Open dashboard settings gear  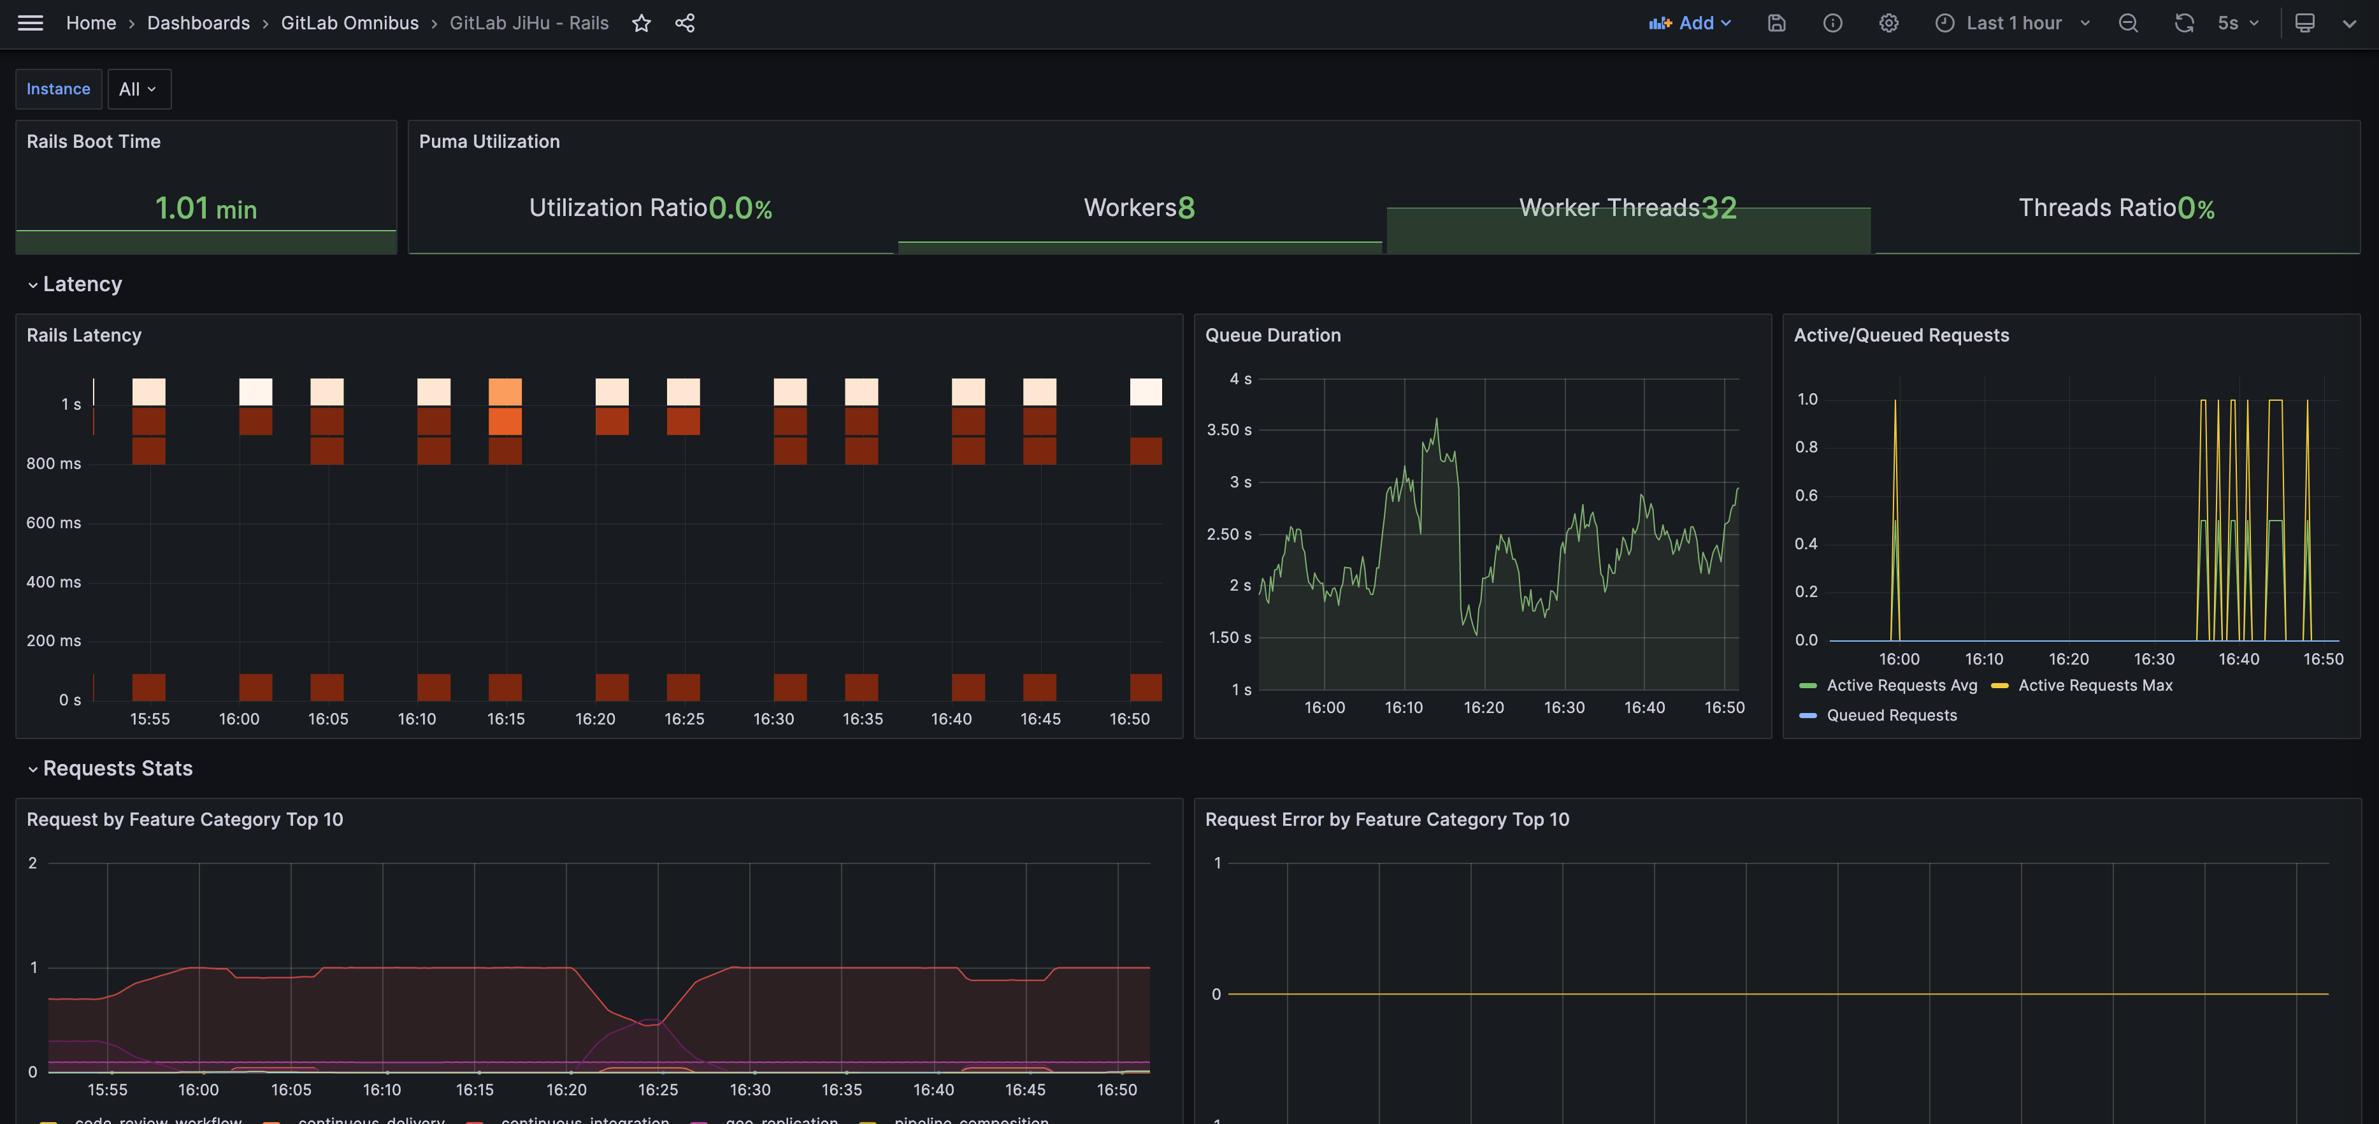(1888, 23)
